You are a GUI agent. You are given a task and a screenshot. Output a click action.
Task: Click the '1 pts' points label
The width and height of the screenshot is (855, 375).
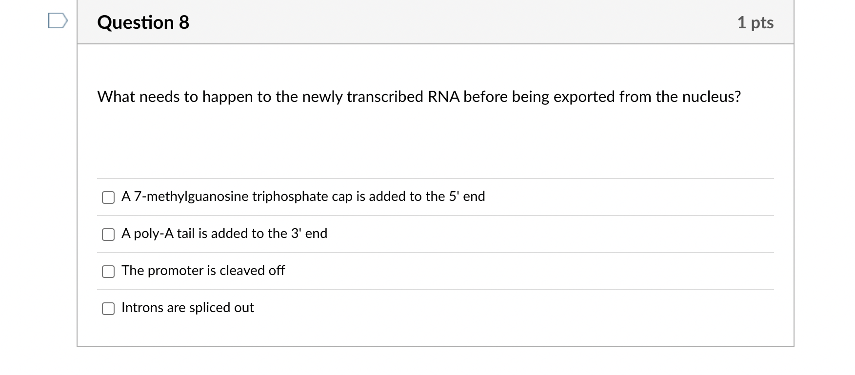(x=755, y=22)
